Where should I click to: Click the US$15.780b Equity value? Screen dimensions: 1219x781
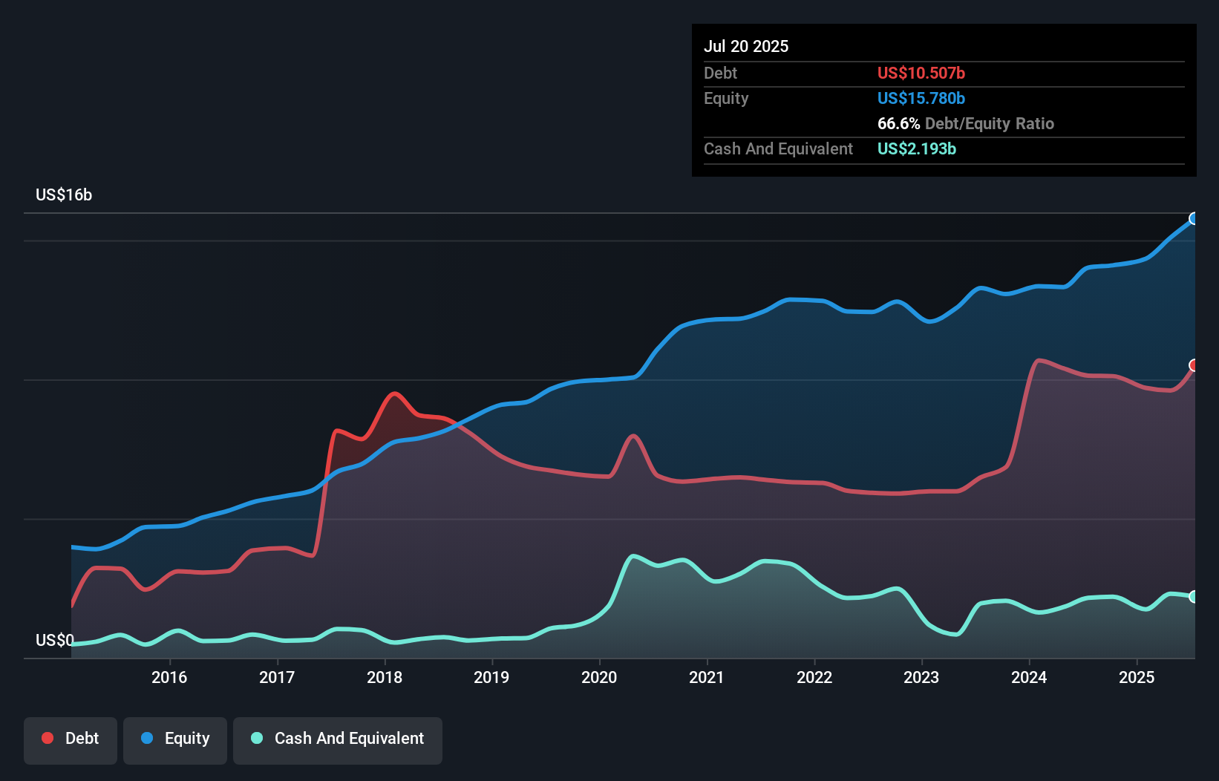921,97
